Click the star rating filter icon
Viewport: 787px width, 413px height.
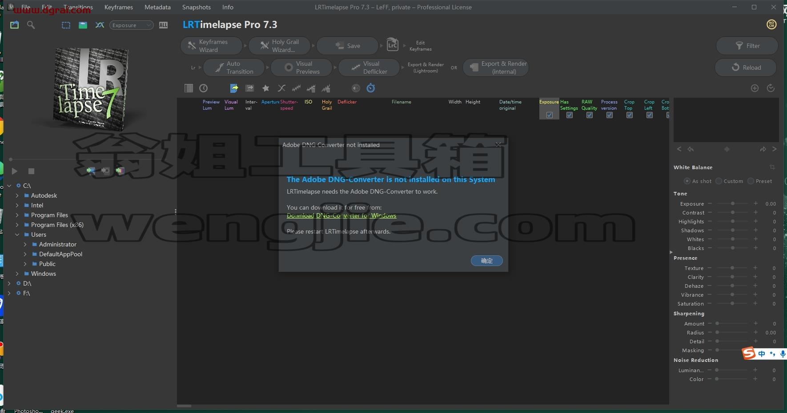[266, 88]
